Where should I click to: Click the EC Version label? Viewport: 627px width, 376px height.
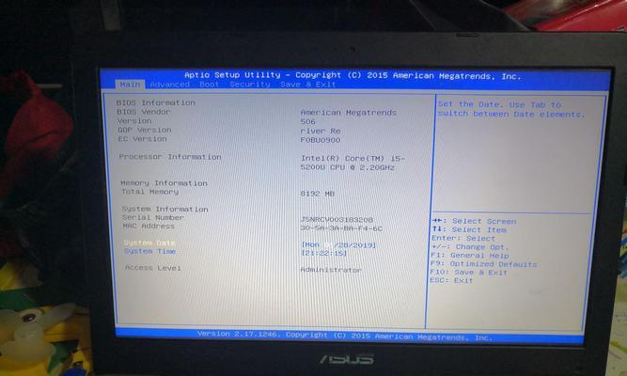click(x=142, y=139)
